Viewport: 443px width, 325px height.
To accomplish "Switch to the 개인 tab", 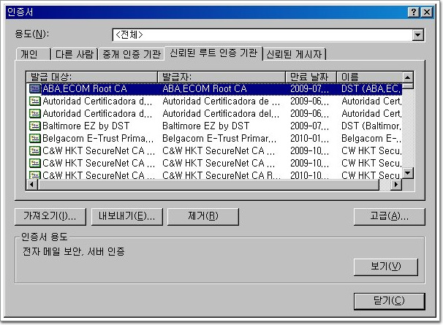I will tap(33, 54).
